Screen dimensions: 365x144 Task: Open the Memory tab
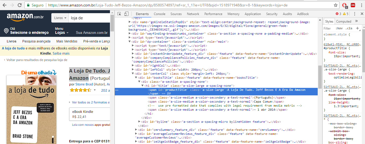[x=233, y=14]
